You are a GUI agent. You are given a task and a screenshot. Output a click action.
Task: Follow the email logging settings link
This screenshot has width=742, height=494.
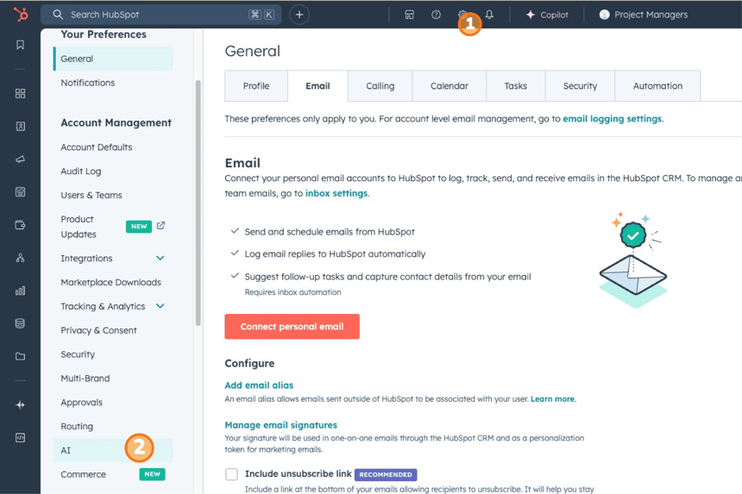click(x=612, y=119)
